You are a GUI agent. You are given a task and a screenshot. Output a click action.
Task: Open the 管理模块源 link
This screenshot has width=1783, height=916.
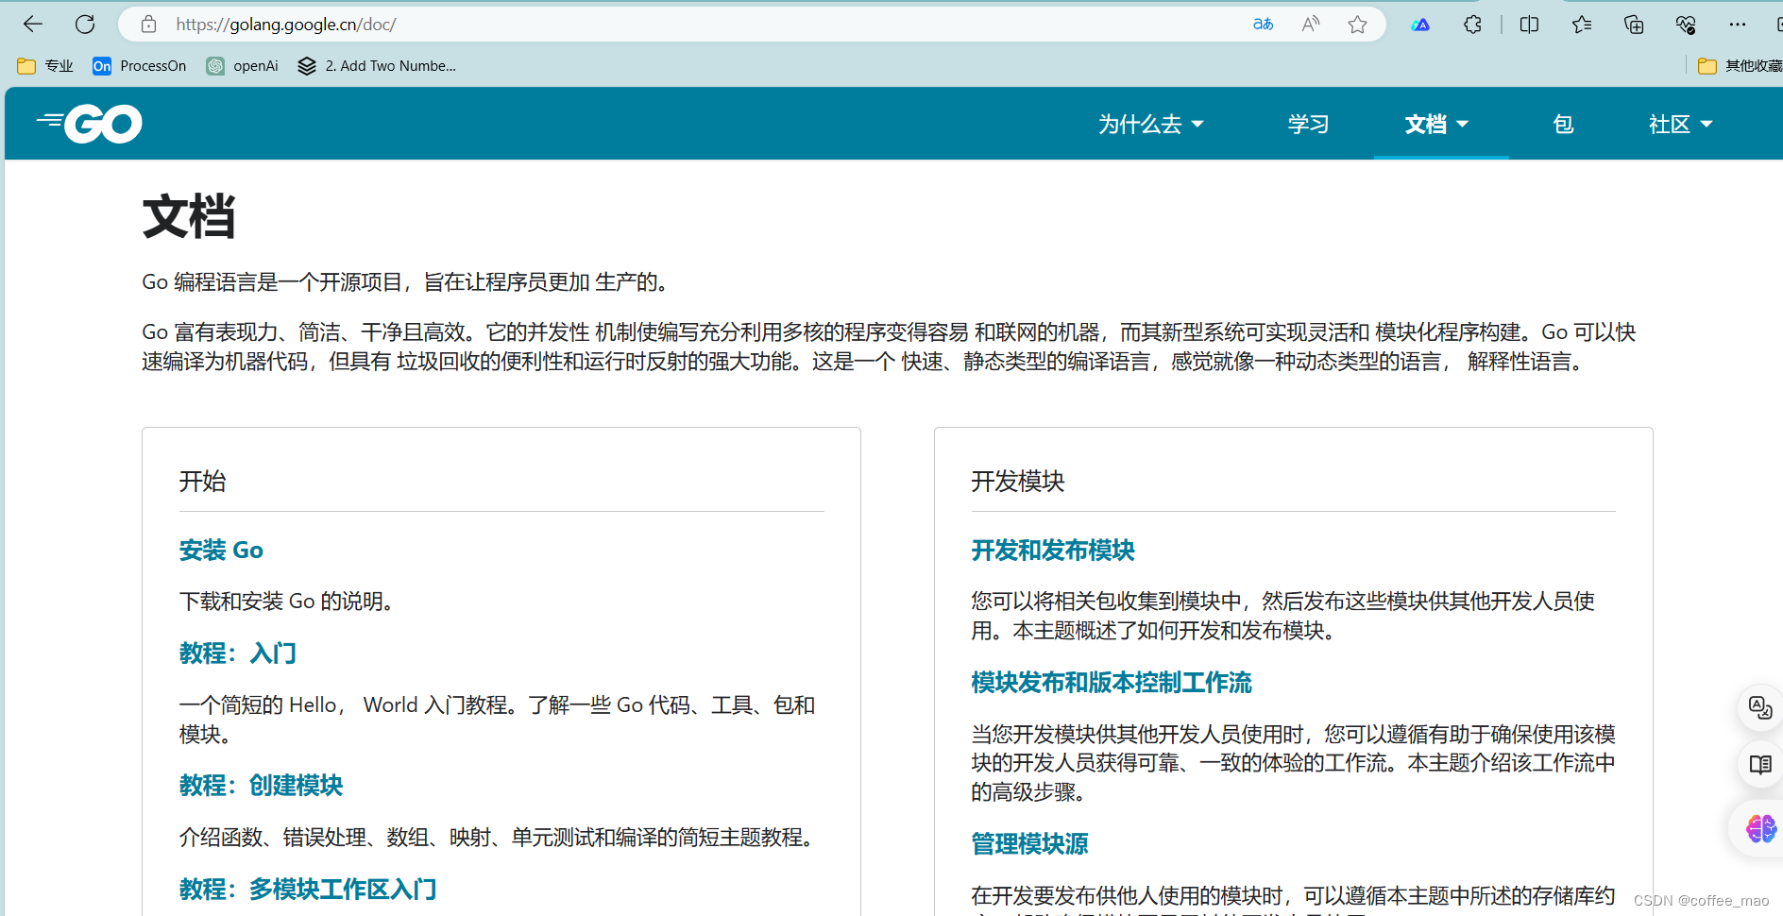coord(1029,844)
